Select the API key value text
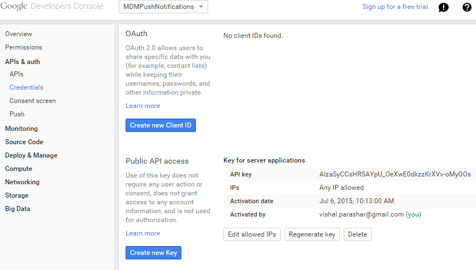Viewport: 476px width, 270px height. (395, 174)
